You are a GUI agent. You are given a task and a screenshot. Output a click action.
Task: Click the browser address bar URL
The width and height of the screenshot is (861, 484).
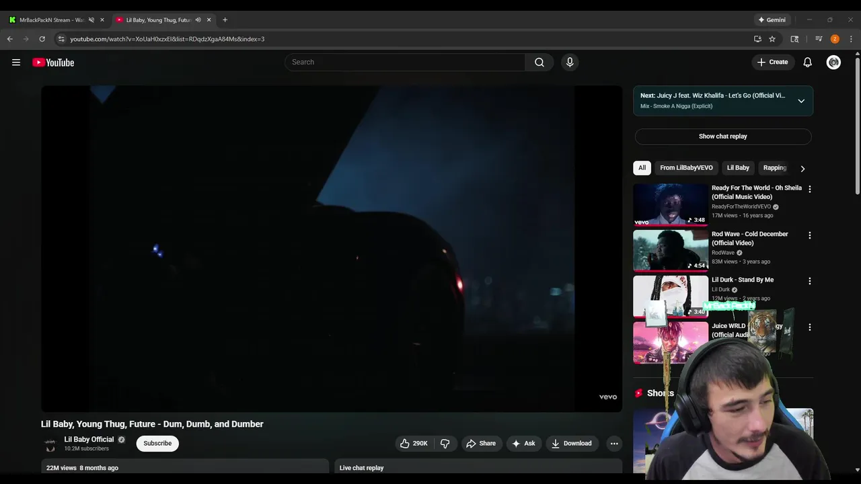pyautogui.click(x=167, y=39)
